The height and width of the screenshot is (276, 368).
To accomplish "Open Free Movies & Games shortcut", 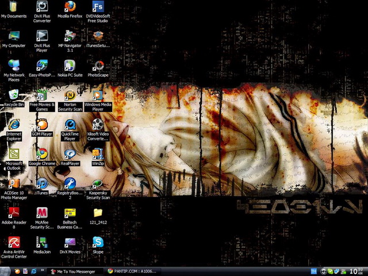I will [42, 95].
